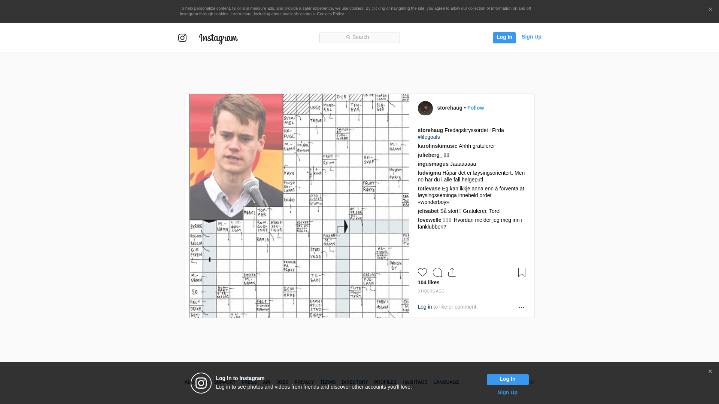Show the 104 likes list

point(429,282)
